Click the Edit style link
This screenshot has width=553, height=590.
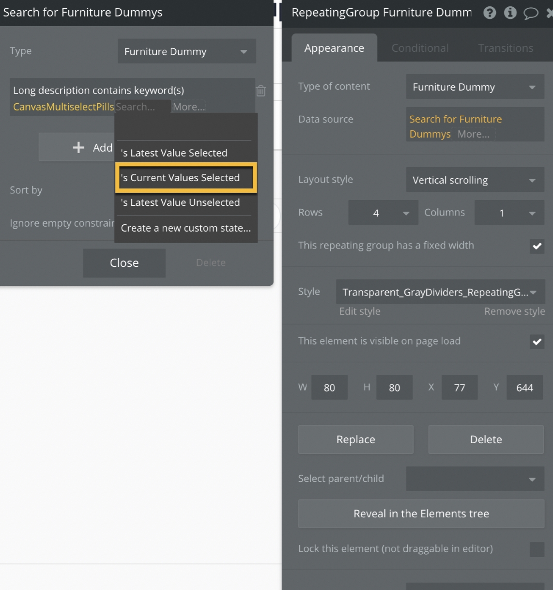tap(359, 311)
